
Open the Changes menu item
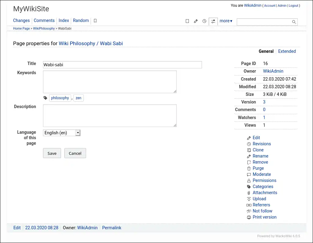[x=21, y=20]
